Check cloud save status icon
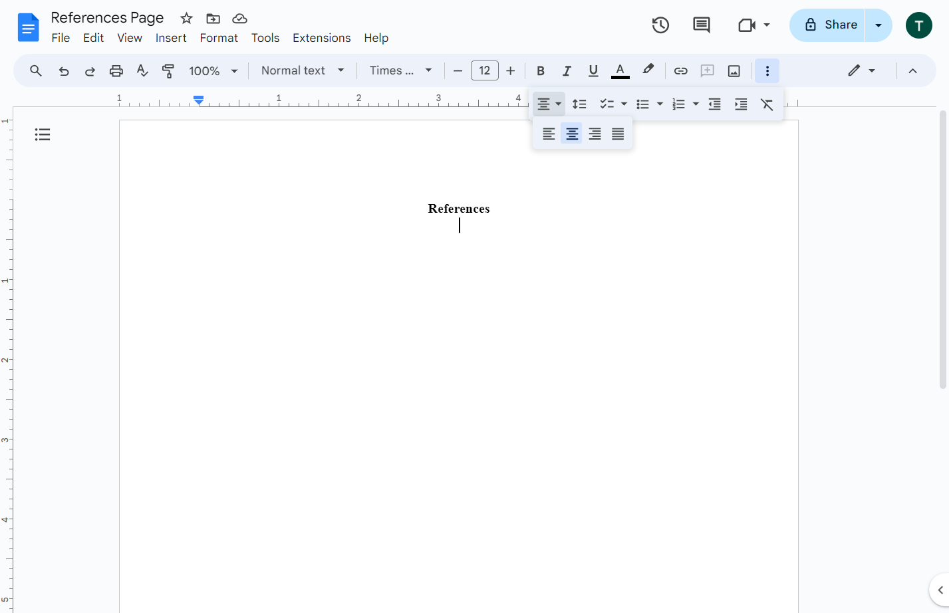The width and height of the screenshot is (949, 613). tap(239, 19)
